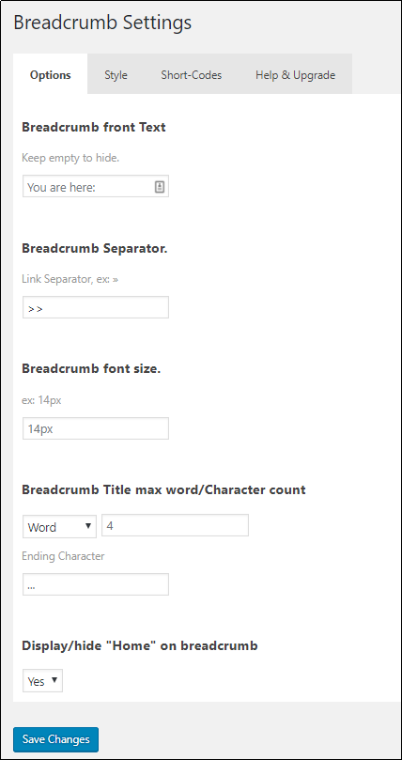Click the autofill icon in the front text field

160,187
